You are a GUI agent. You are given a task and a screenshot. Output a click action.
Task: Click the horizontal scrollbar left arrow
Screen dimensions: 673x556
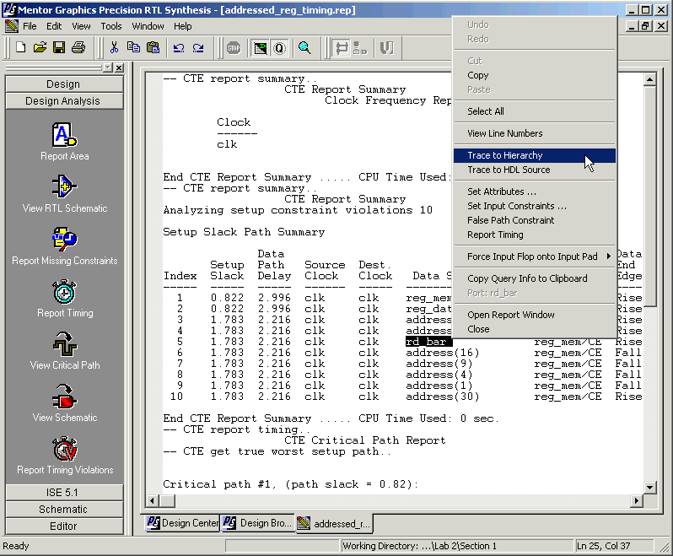click(152, 500)
